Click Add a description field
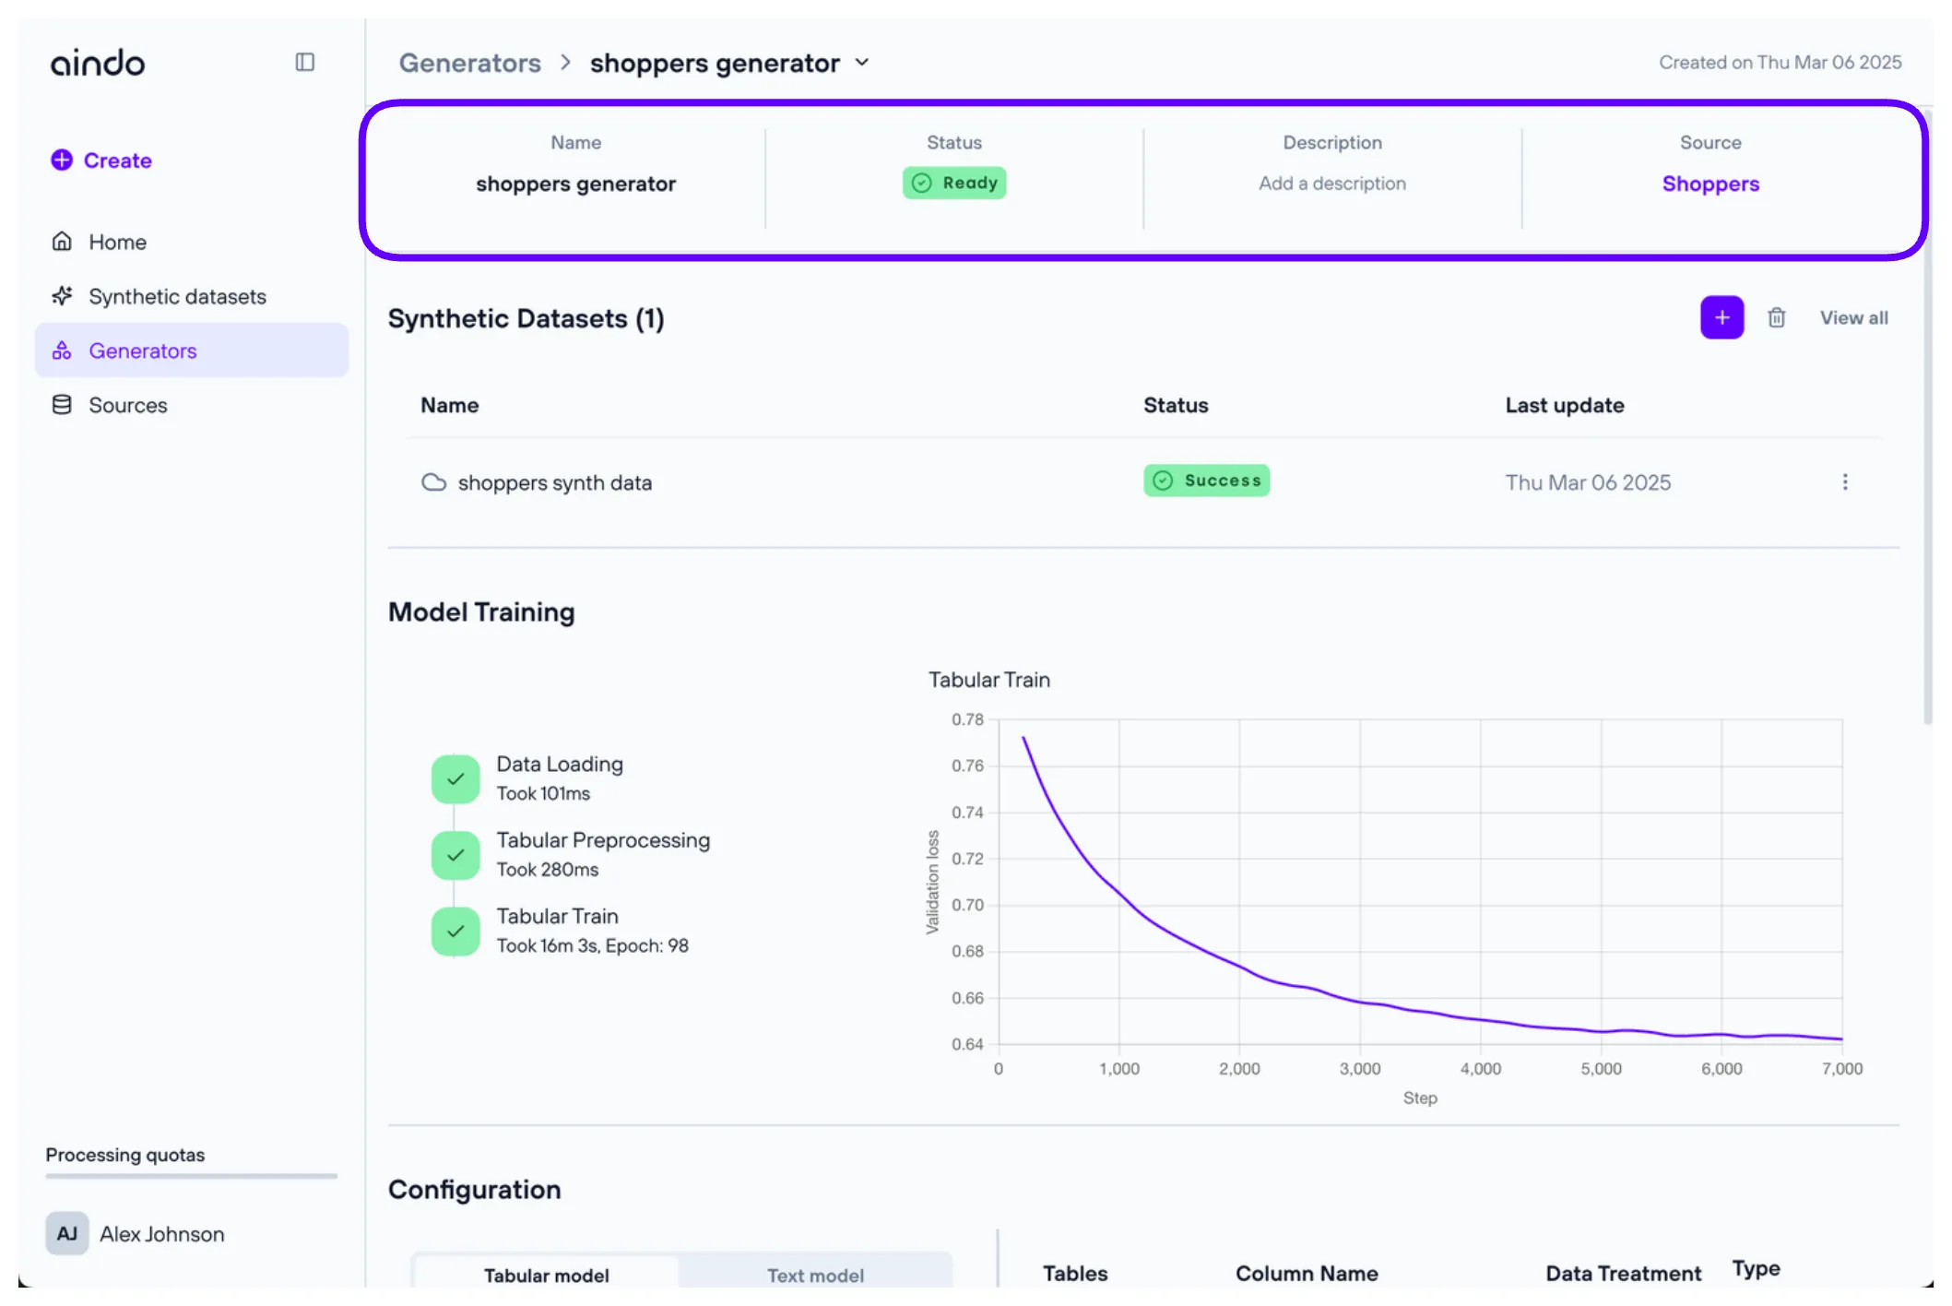1952x1306 pixels. 1331,184
